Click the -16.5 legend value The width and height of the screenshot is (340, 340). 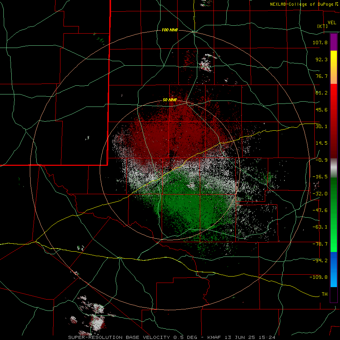(320, 177)
